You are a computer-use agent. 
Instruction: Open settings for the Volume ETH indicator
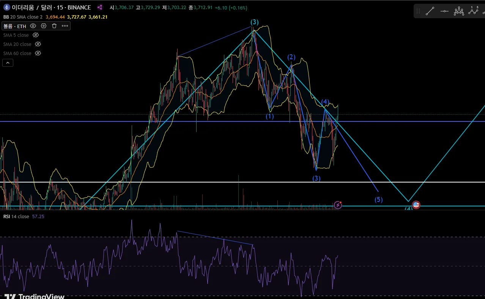click(44, 26)
